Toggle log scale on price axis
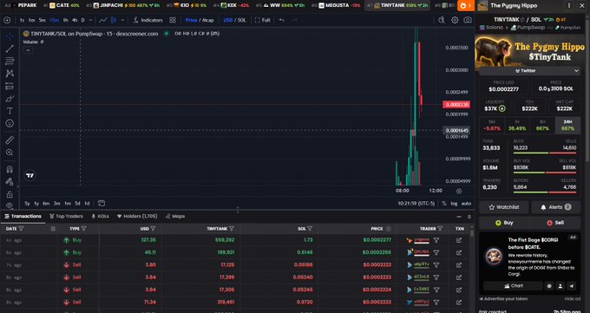The width and height of the screenshot is (590, 313). (454, 203)
